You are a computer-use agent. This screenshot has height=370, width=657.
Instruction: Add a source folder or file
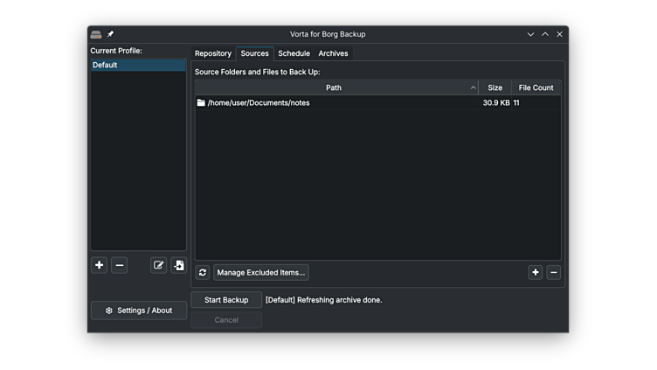[x=536, y=273]
